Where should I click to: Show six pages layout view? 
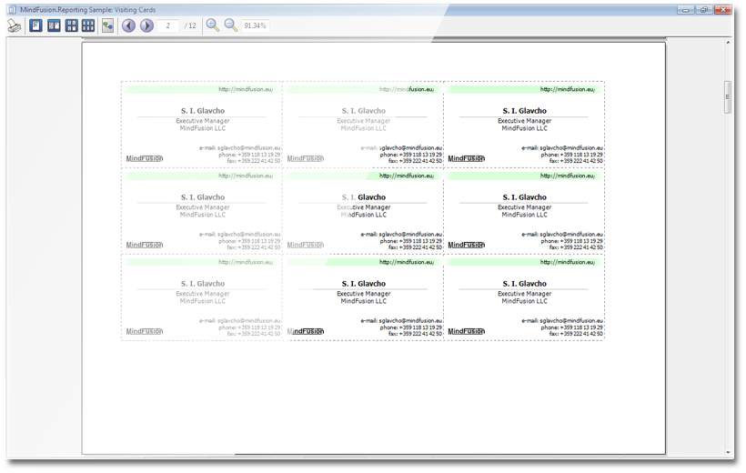click(x=88, y=25)
